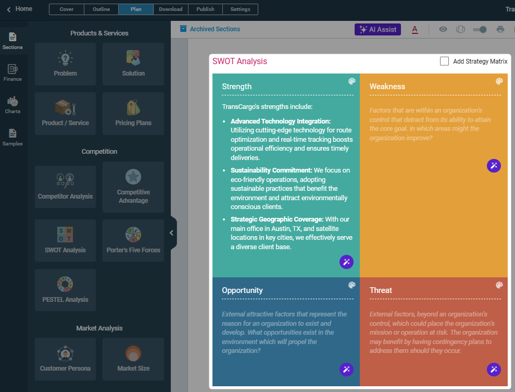The image size is (515, 392).
Task: Open the Sections sidebar panel
Action: click(12, 41)
